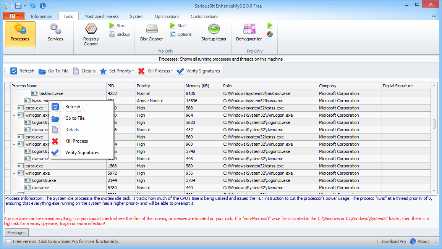Switch to the Optimizations tab
Image resolution: width=442 pixels, height=249 pixels.
coord(167,16)
